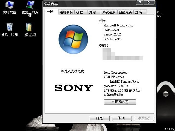Click the SONY manufacturer logo
Image resolution: width=175 pixels, height=131 pixels.
74,88
